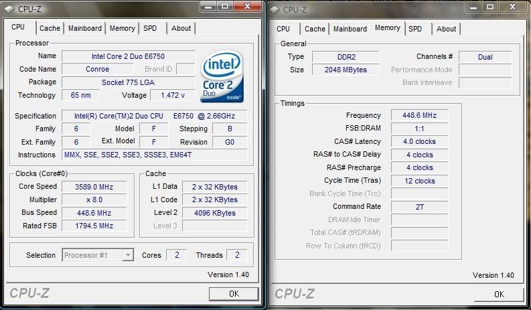Click Bus Speed value 448.6 MHz
This screenshot has width=531, height=310.
[x=94, y=213]
